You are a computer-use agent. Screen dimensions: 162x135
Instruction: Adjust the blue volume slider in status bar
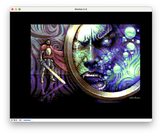tap(28, 120)
